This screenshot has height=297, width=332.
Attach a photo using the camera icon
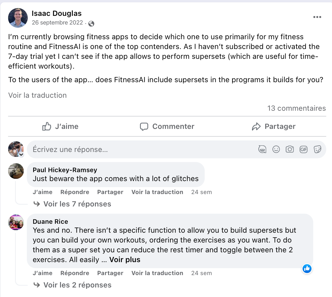pos(290,149)
